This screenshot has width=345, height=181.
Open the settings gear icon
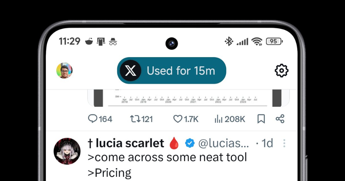coord(282,71)
